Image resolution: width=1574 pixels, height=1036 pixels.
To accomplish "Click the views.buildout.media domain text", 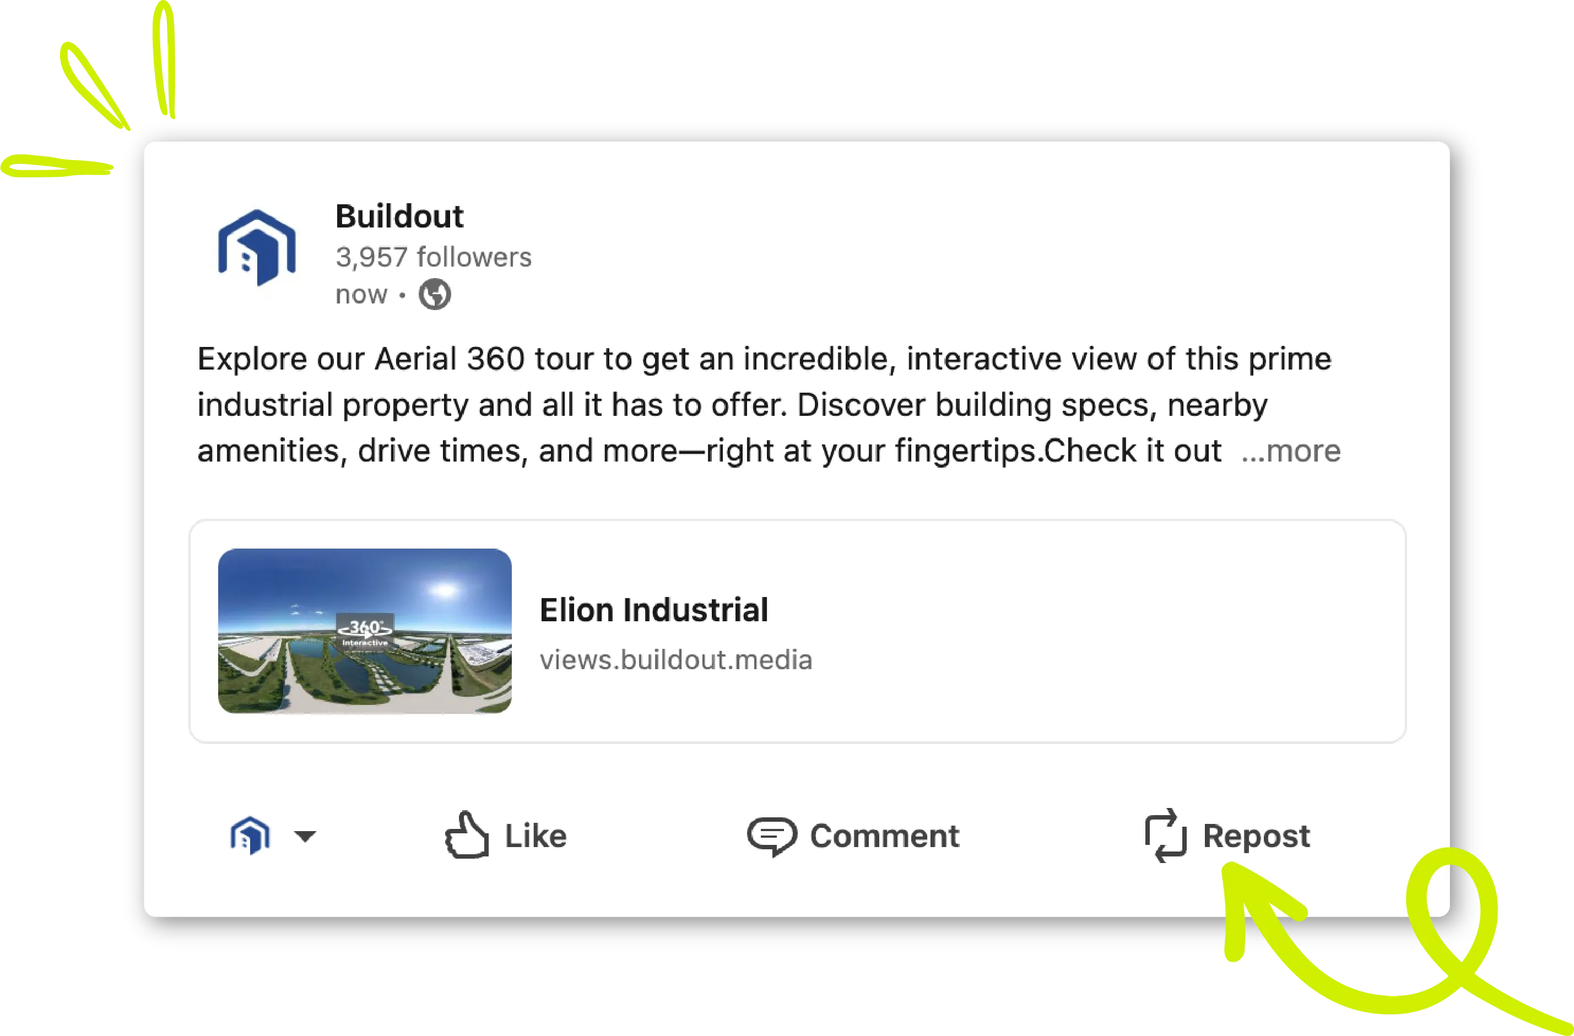I will tap(676, 660).
